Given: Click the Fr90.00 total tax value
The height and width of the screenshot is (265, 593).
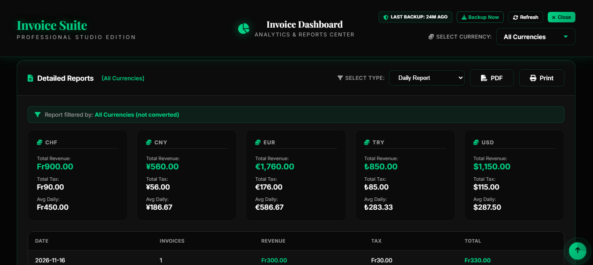Looking at the screenshot, I should pyautogui.click(x=51, y=187).
